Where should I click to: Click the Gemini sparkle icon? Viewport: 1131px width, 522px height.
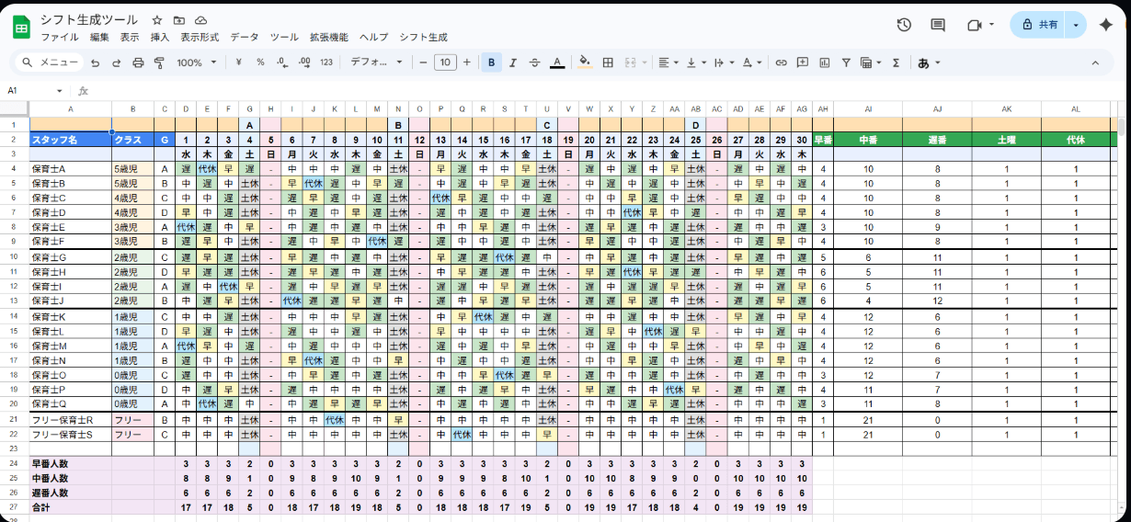[1106, 25]
